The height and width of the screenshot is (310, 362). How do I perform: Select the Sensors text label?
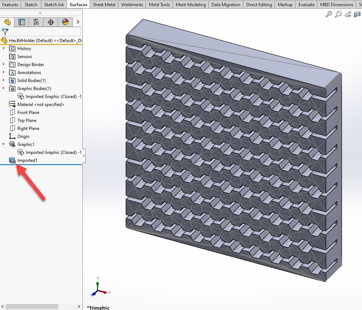[25, 57]
